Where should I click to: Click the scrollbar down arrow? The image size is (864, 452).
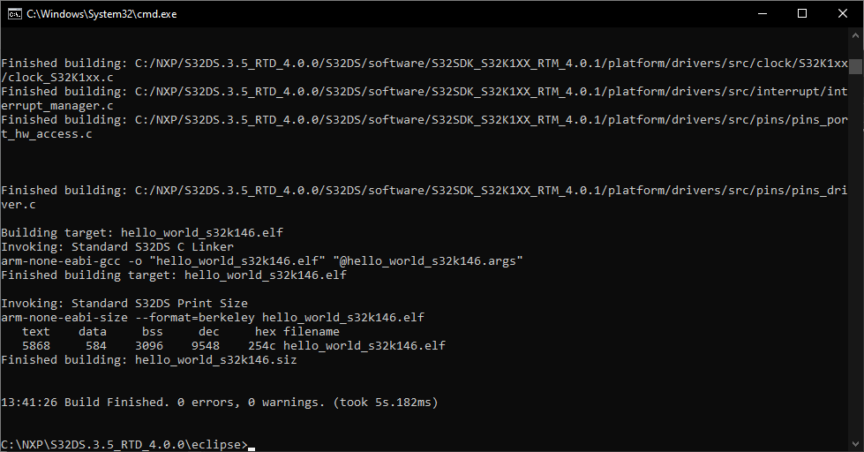(x=856, y=444)
